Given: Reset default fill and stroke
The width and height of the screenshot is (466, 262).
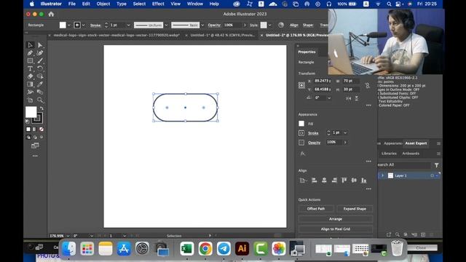Looking at the screenshot, I should (28, 122).
